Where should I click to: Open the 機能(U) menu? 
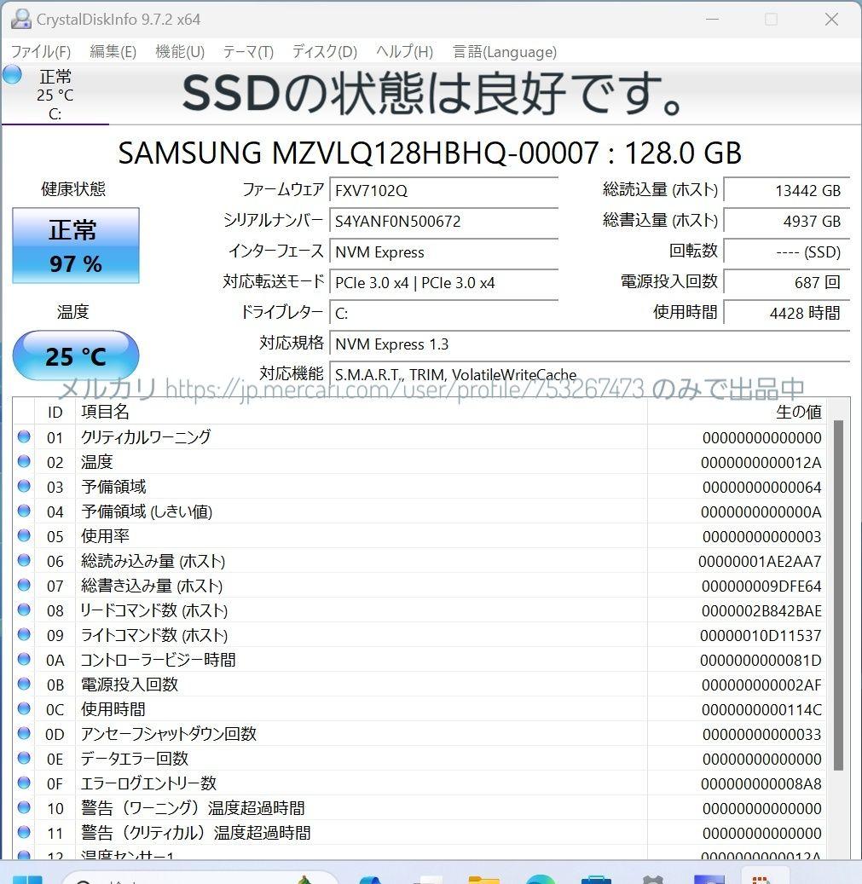pyautogui.click(x=179, y=51)
